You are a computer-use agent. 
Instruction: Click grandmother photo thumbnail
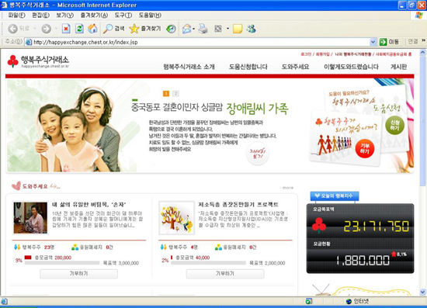(30, 218)
